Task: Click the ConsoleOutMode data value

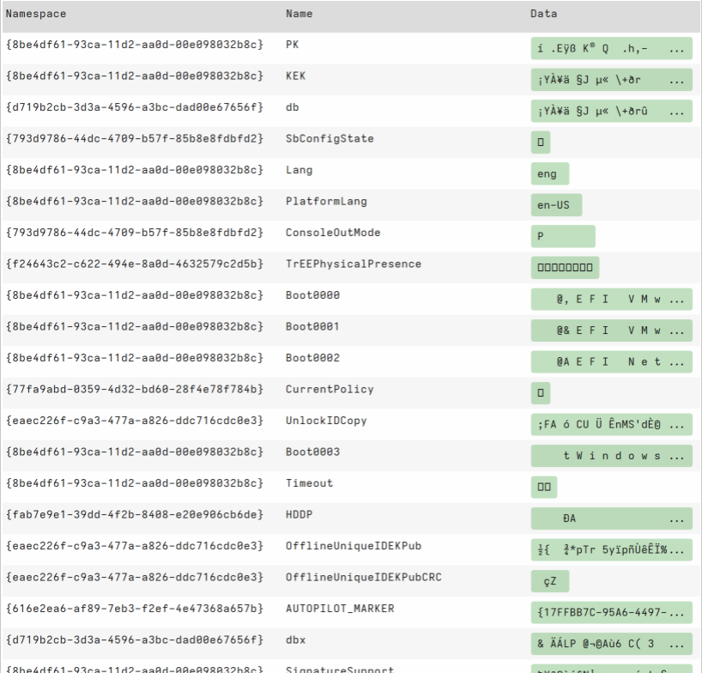Action: click(562, 236)
